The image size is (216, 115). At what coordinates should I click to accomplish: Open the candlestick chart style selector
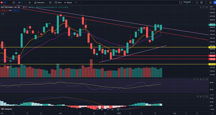[30, 2]
